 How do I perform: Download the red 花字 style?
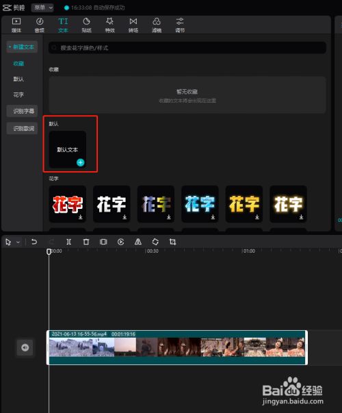click(x=81, y=216)
